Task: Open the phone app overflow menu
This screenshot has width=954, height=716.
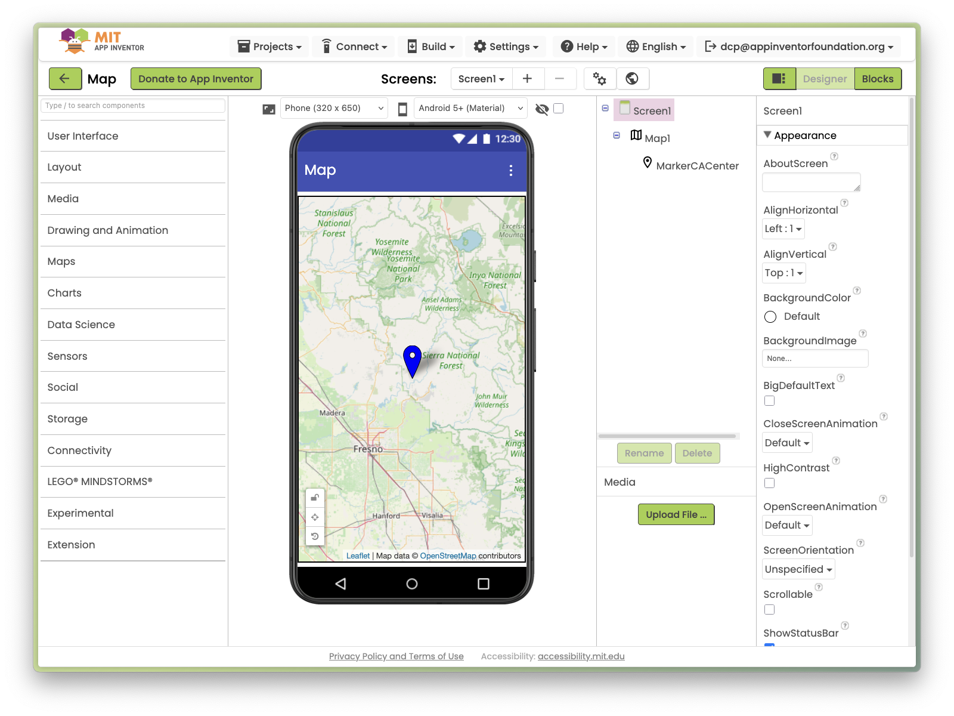Action: pyautogui.click(x=511, y=171)
